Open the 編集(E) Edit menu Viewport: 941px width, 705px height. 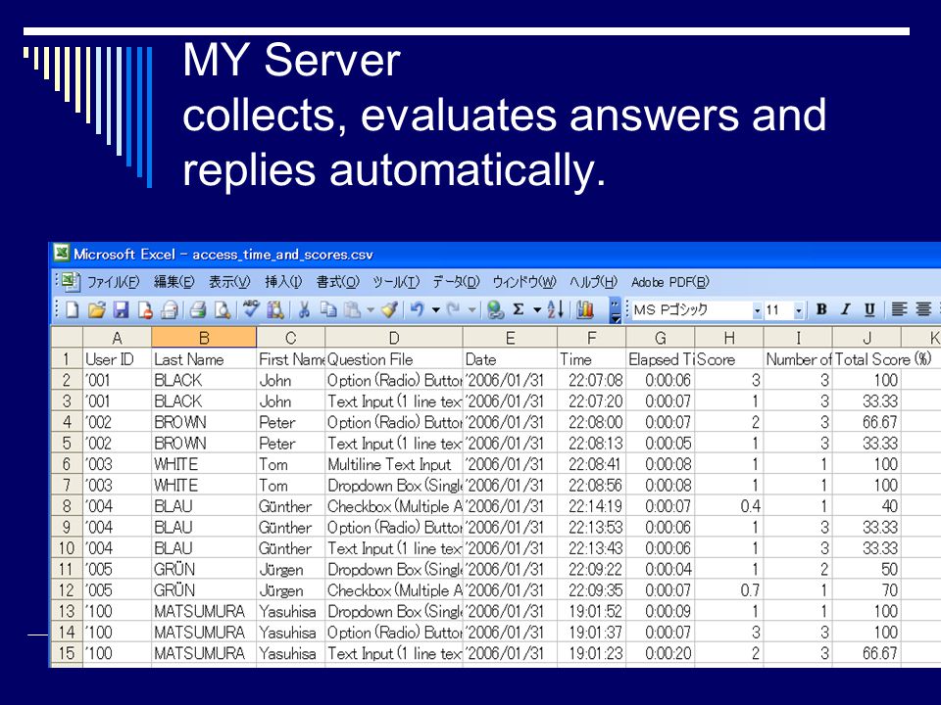pos(174,282)
